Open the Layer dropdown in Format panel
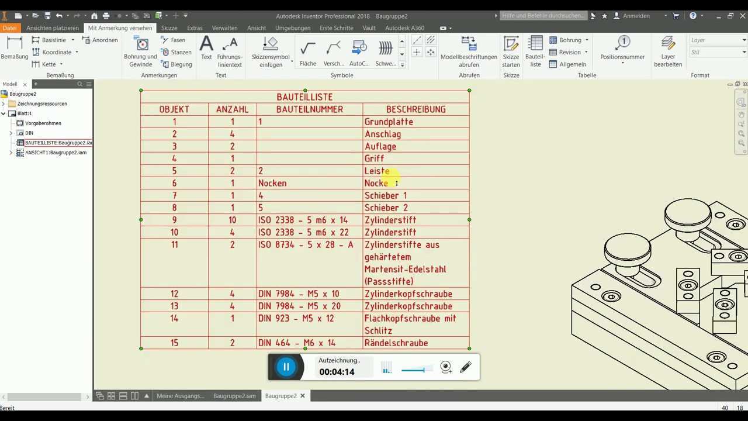The width and height of the screenshot is (748, 421). 718,40
